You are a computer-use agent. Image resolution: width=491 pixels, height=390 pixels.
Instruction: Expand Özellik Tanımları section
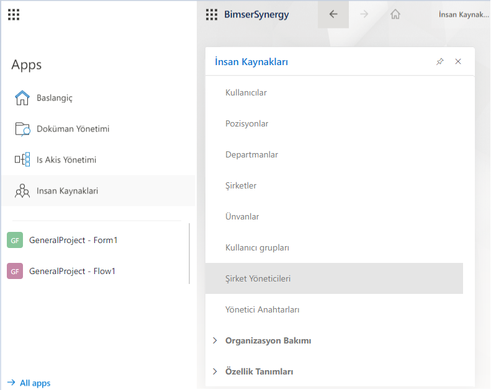pos(215,371)
